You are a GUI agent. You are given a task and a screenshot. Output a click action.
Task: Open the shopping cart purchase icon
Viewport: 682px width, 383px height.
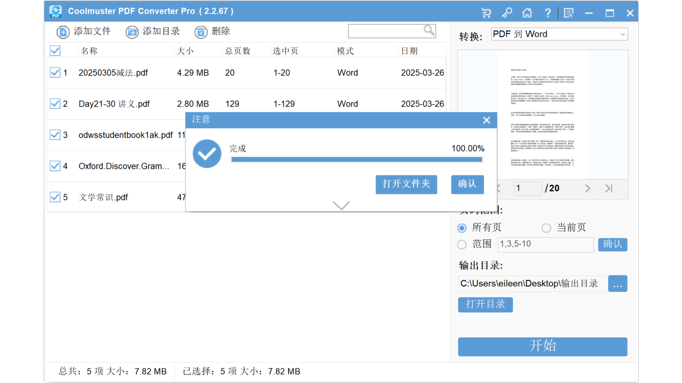click(x=485, y=12)
